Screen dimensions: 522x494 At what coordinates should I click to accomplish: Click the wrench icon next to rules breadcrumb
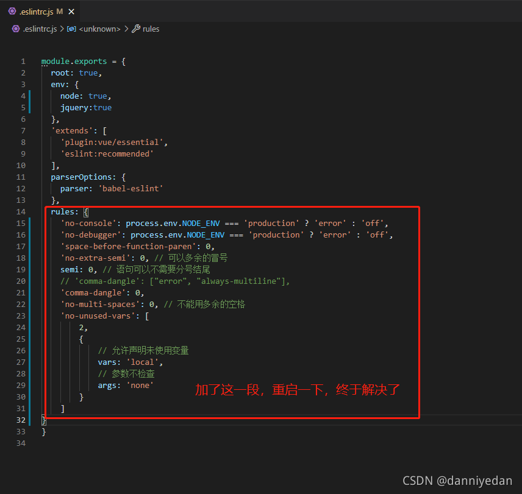[x=135, y=29]
